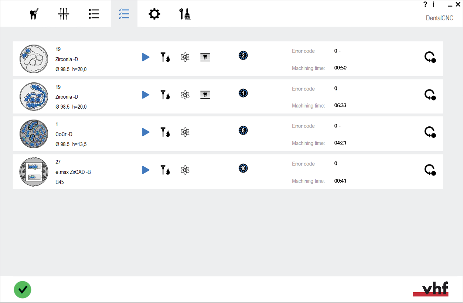Click the blank changer slot 10 icon
Image resolution: width=463 pixels, height=303 pixels.
pos(243,168)
